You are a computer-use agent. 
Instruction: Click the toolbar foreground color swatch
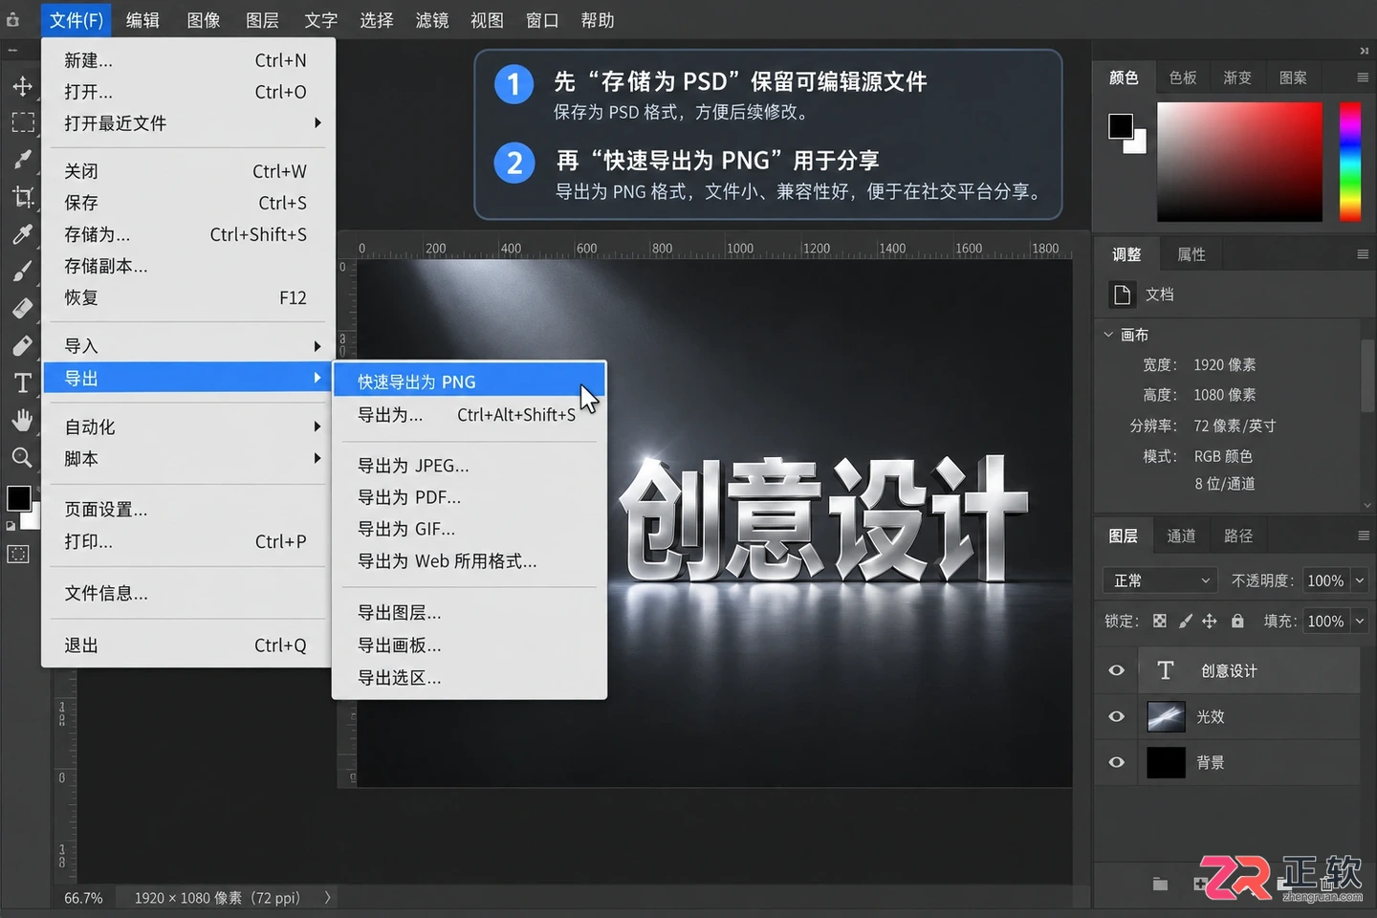pos(18,498)
